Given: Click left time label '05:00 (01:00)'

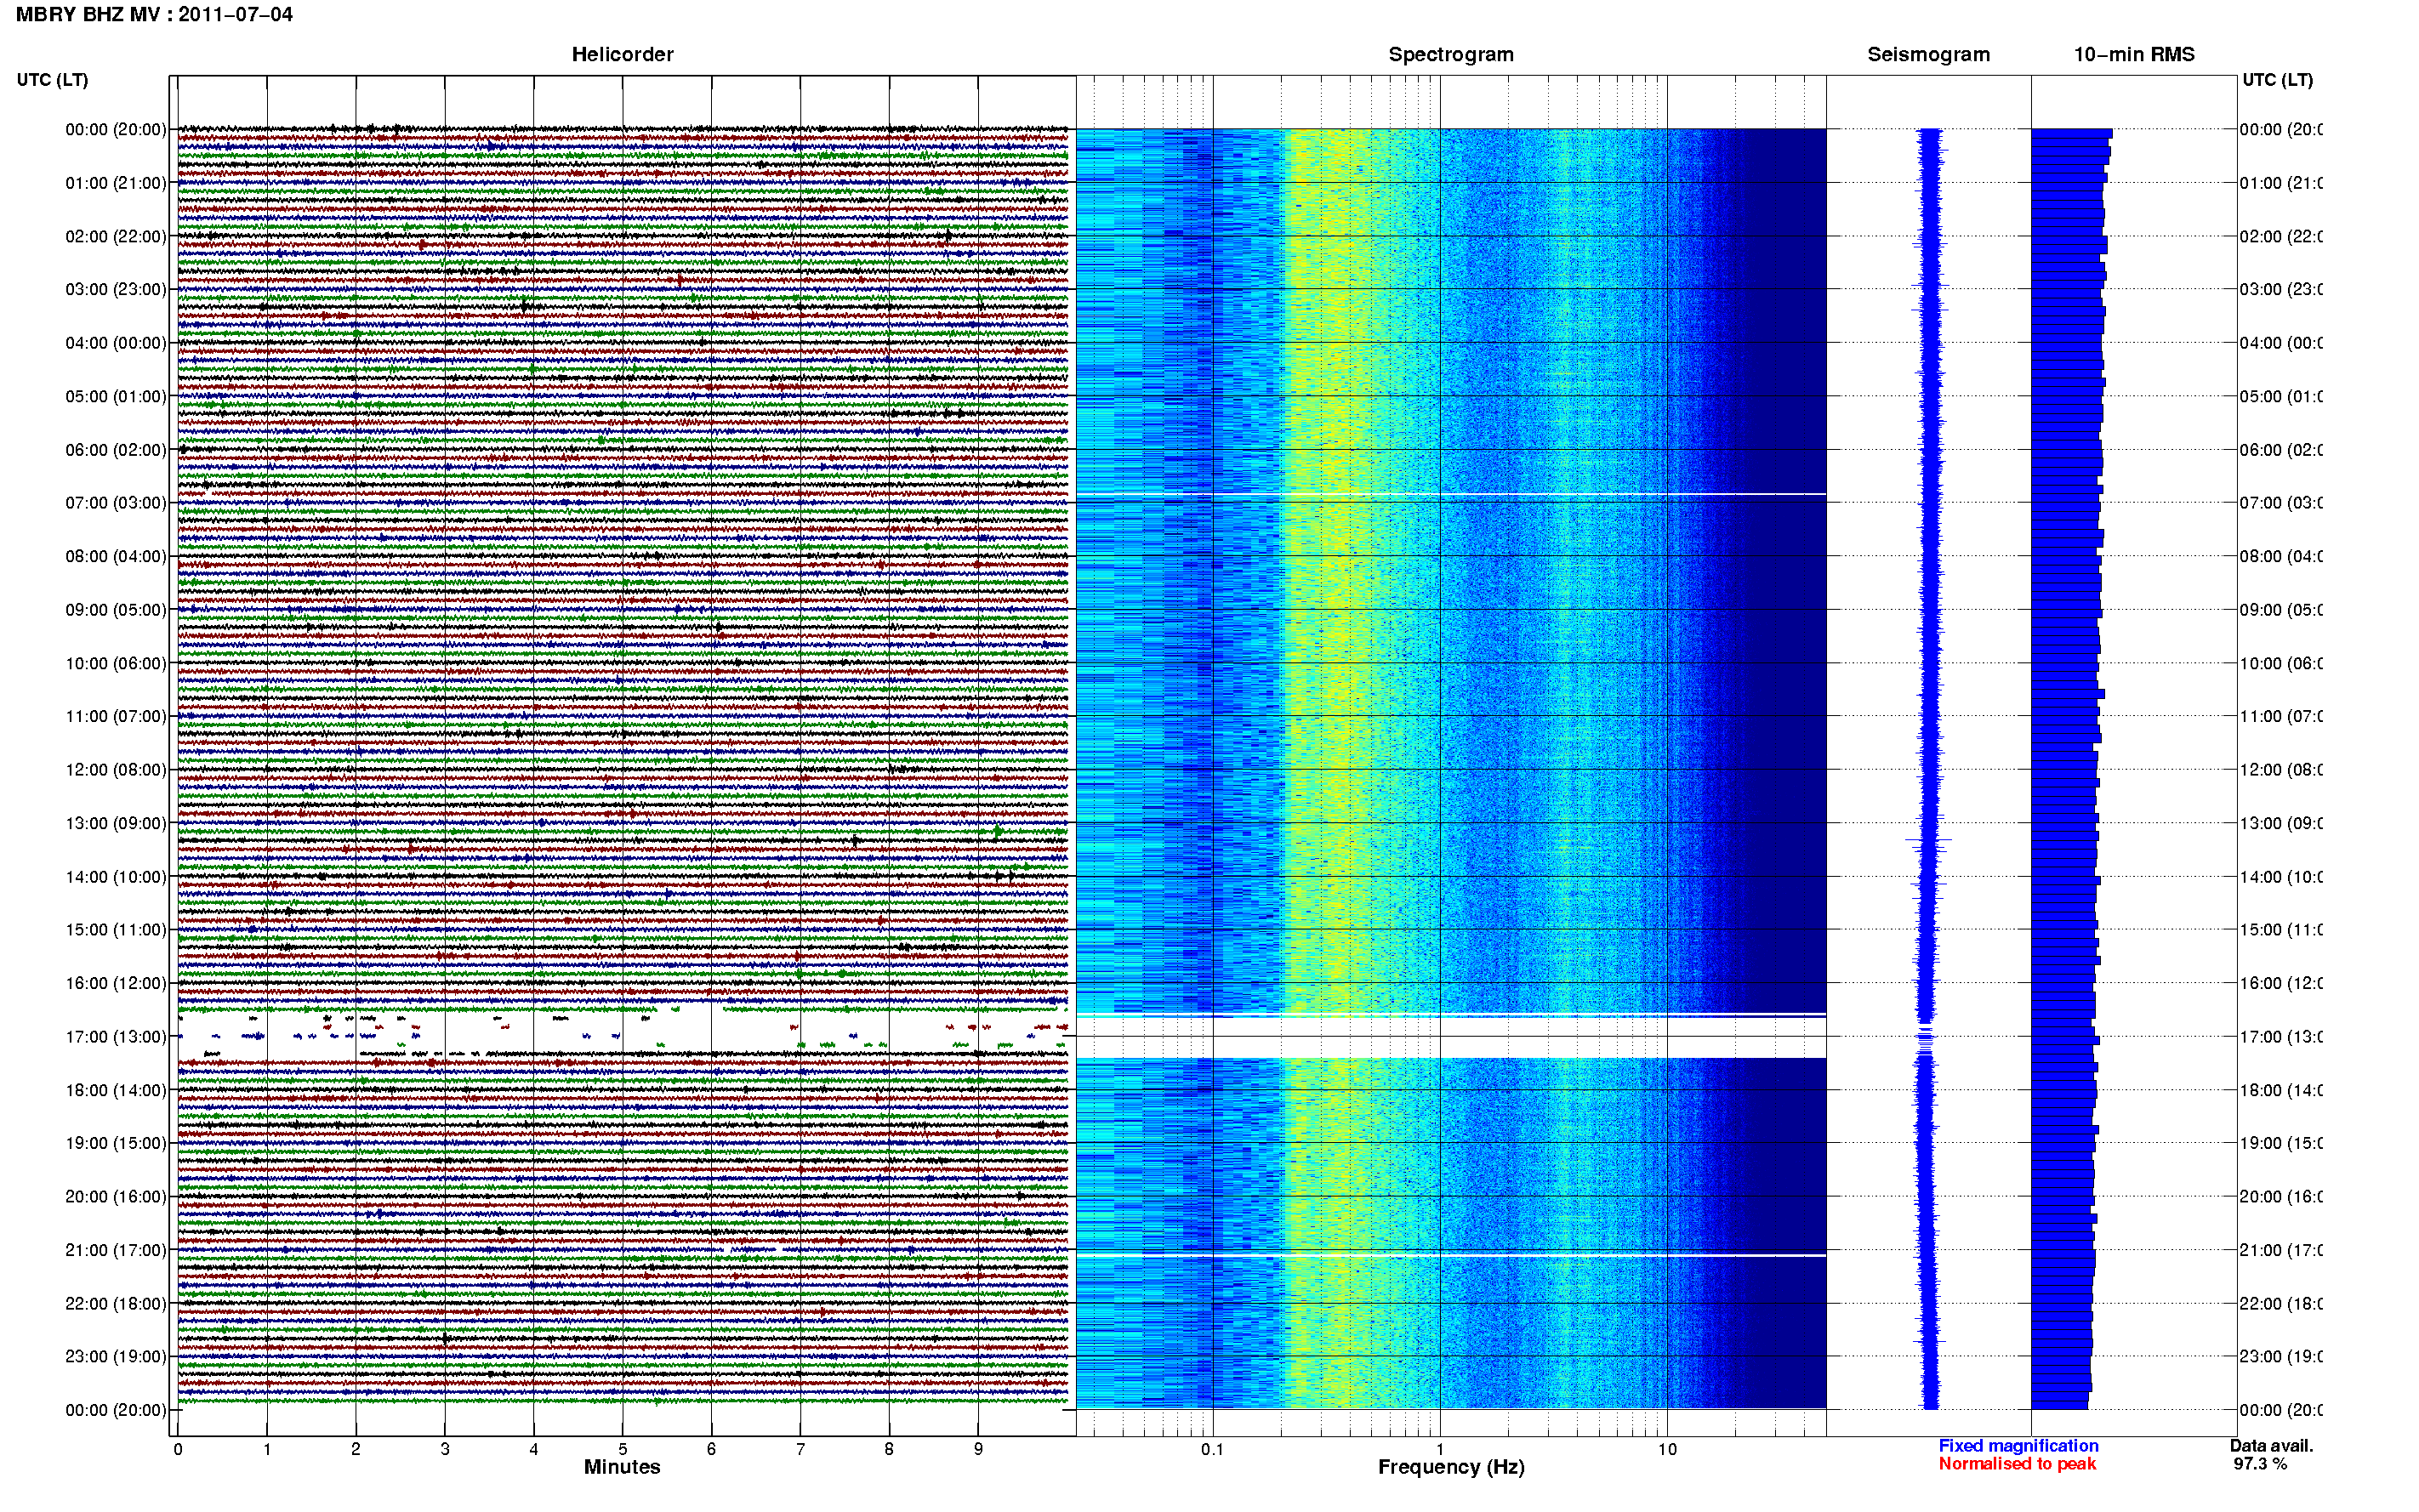Looking at the screenshot, I should click(116, 396).
